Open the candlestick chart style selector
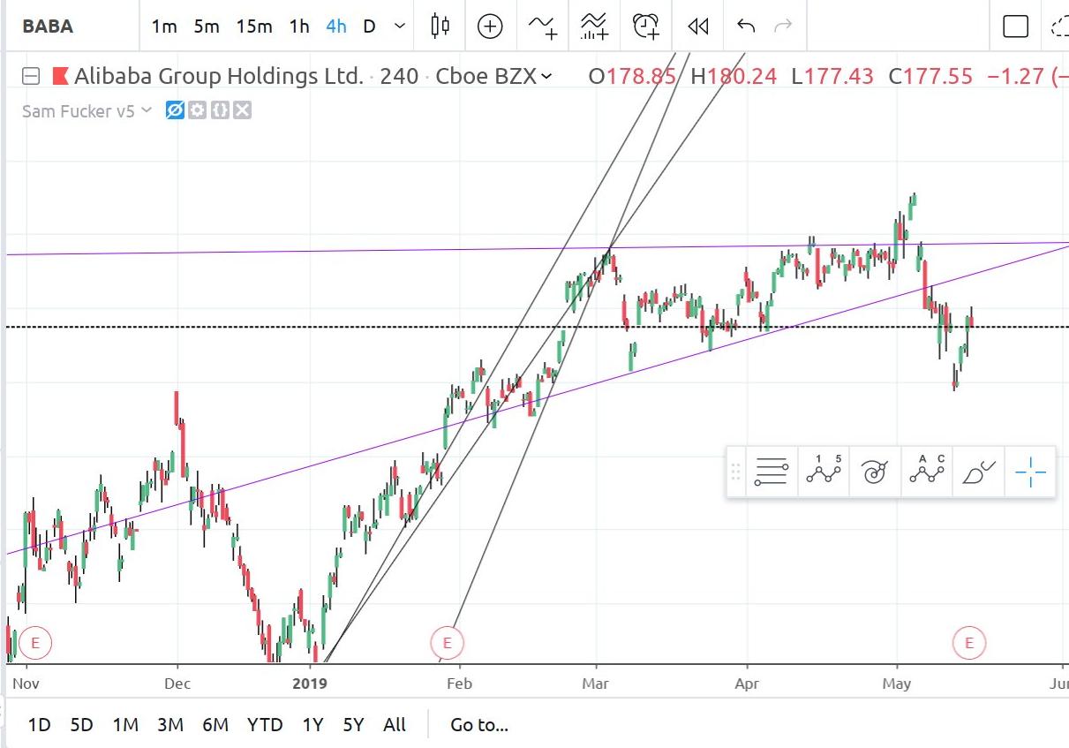 (440, 26)
